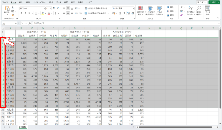Expand the merge and center dropdown arrow

point(108,13)
